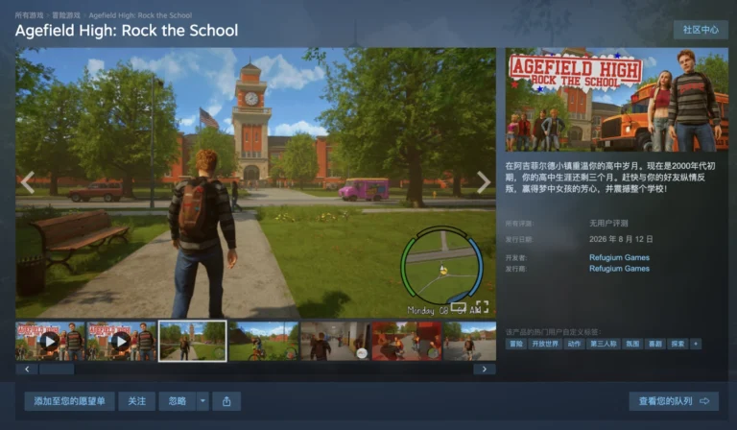This screenshot has width=737, height=430.
Task: Play the first trailer thumbnail
Action: 50,341
